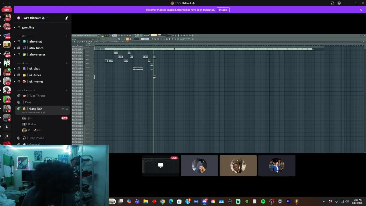Open the volume control in system tray
The image size is (366, 206).
point(347,201)
